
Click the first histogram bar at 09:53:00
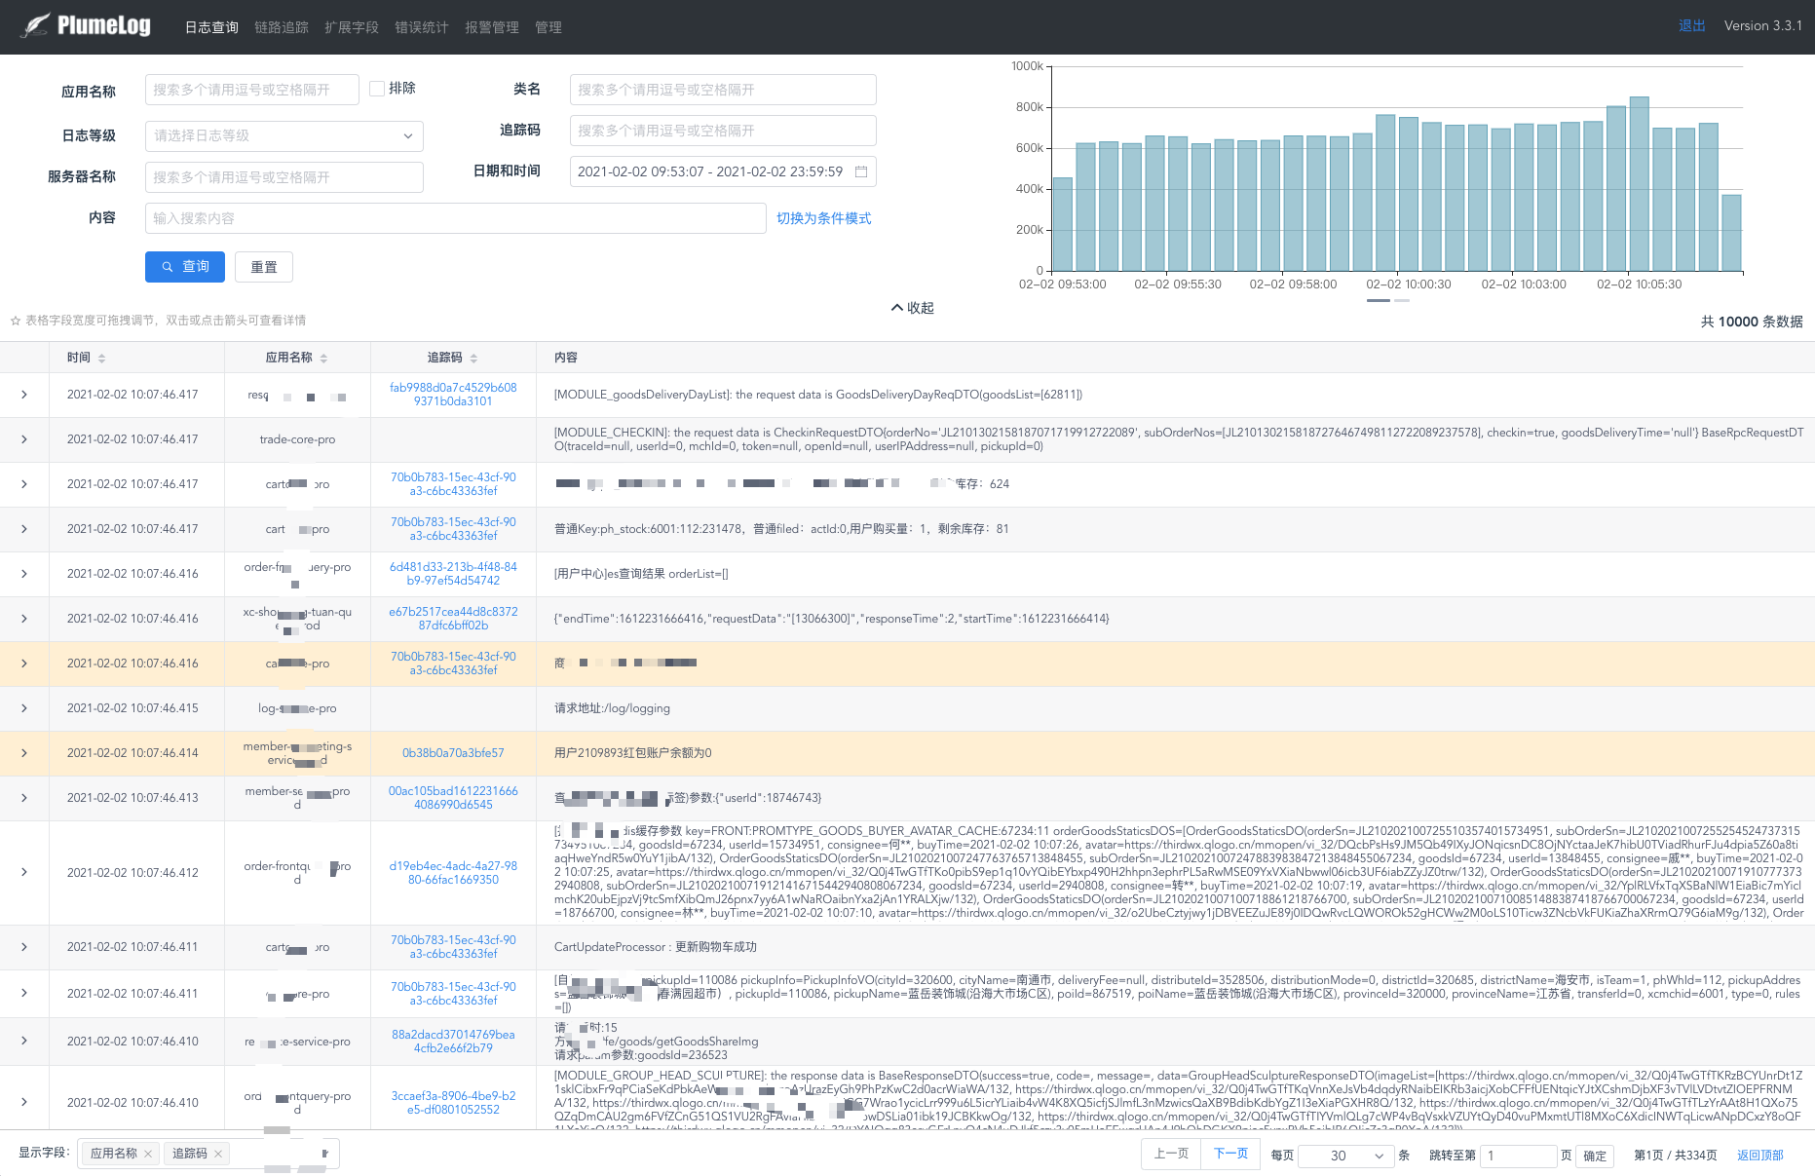(x=1063, y=224)
